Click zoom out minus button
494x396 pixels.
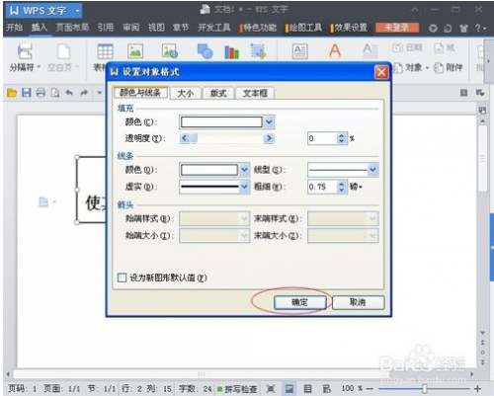pyautogui.click(x=370, y=389)
